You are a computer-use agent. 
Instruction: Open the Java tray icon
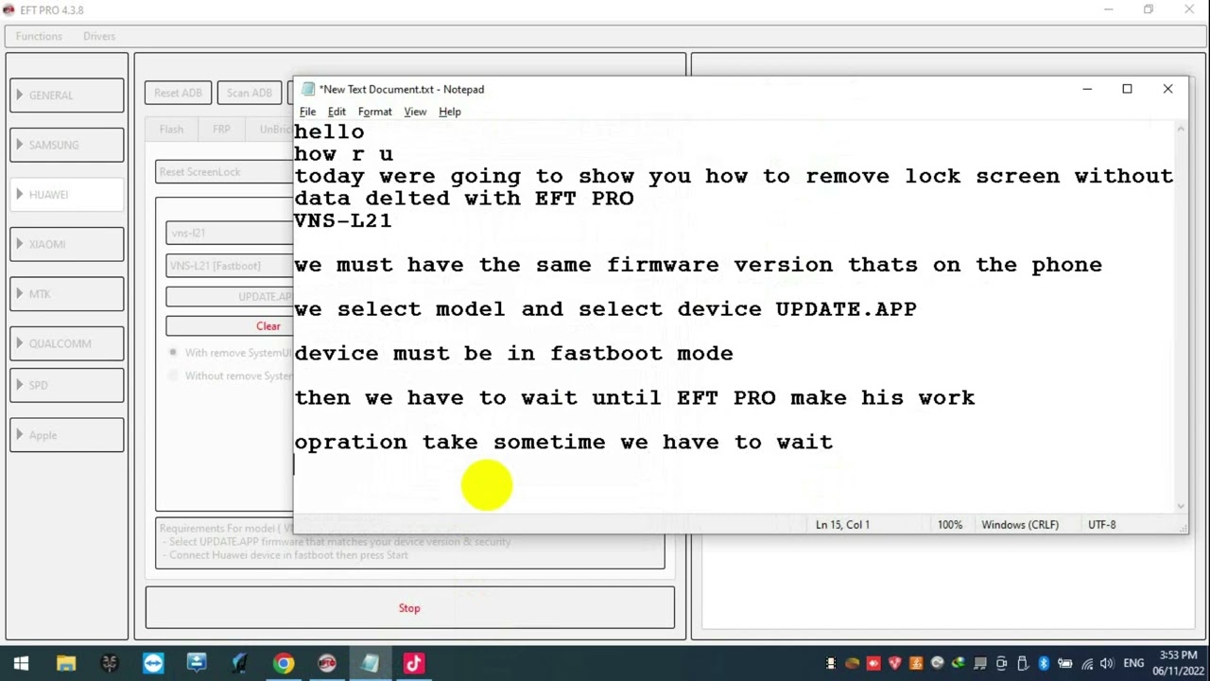916,663
